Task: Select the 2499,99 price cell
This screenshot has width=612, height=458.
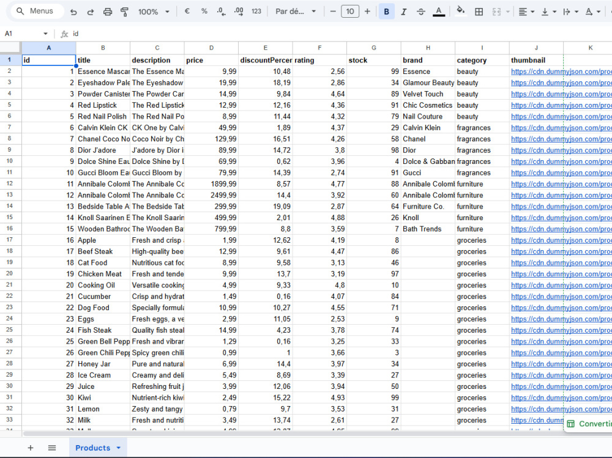Action: [211, 195]
